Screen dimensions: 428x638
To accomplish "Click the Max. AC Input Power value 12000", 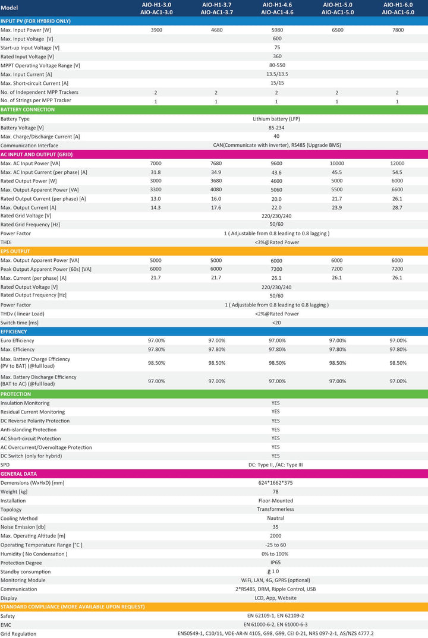I will coord(397,163).
